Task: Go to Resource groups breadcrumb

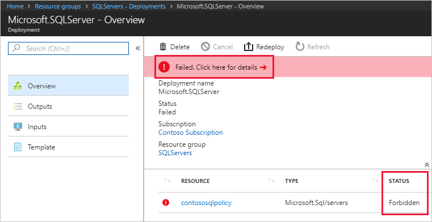Action: tap(58, 6)
